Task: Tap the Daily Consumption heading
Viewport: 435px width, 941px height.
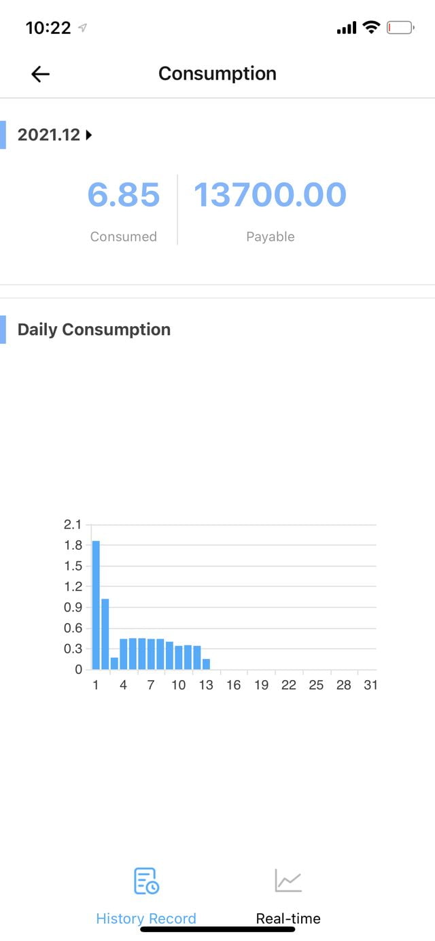Action: point(94,330)
